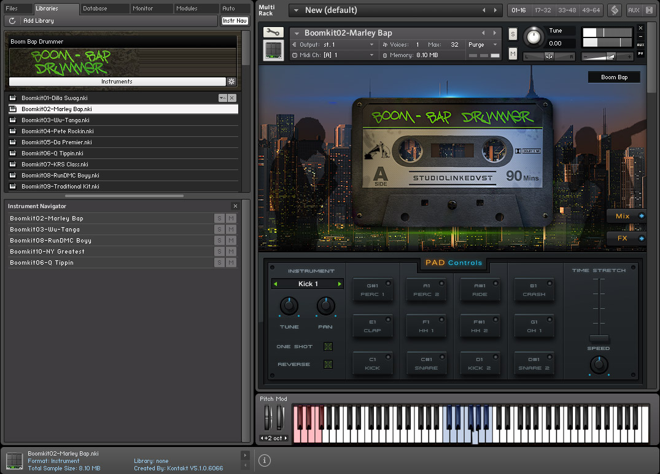Image resolution: width=660 pixels, height=474 pixels.
Task: Open the info pane with the i icon
Action: click(x=265, y=460)
